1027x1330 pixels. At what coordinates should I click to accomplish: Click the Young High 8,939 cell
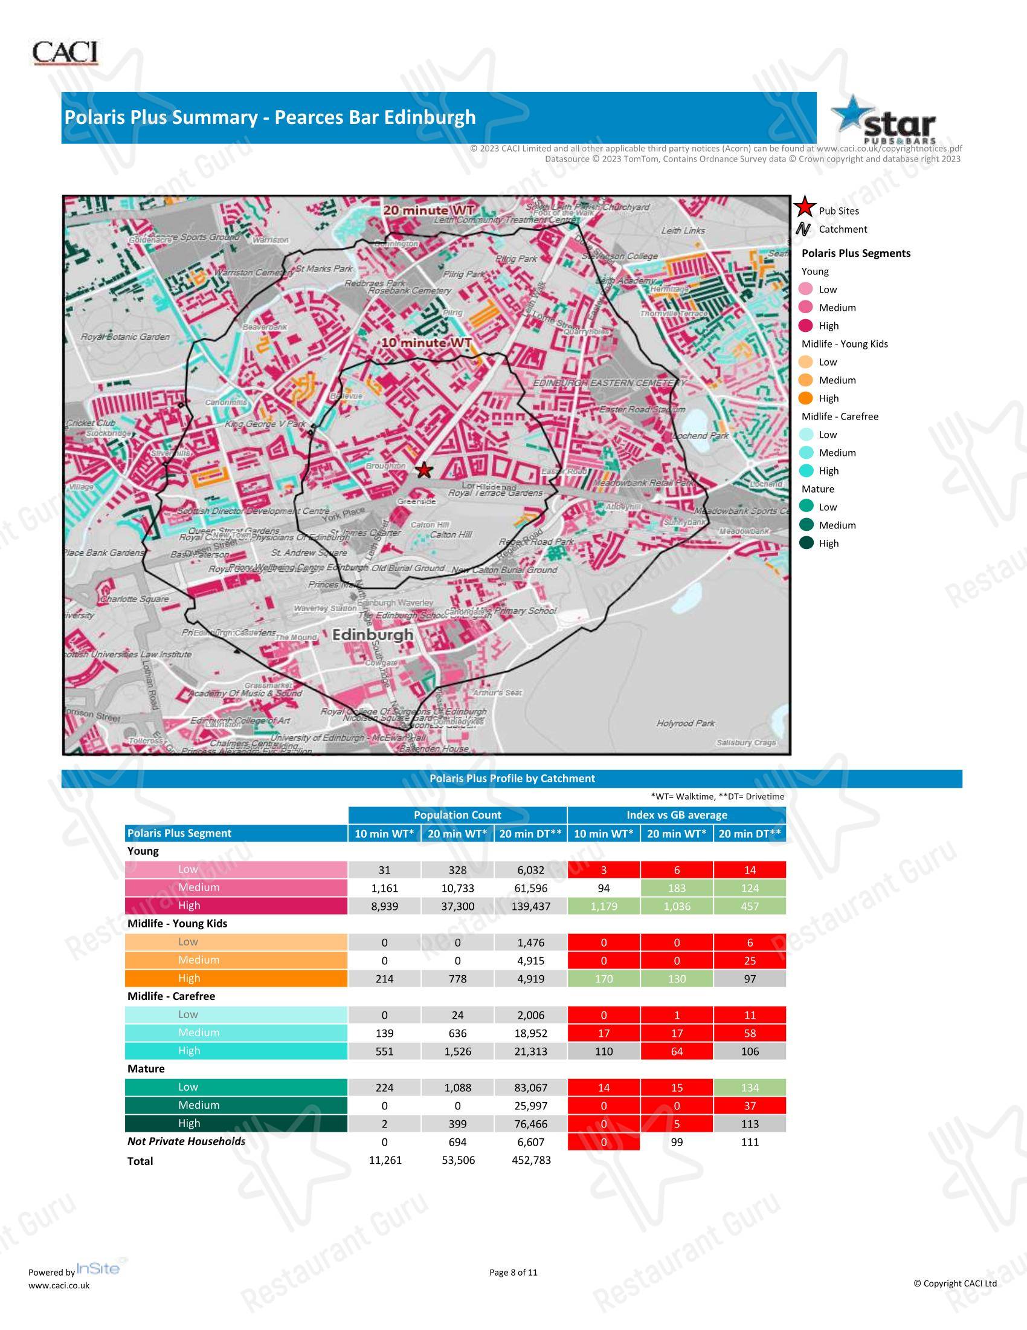(384, 906)
